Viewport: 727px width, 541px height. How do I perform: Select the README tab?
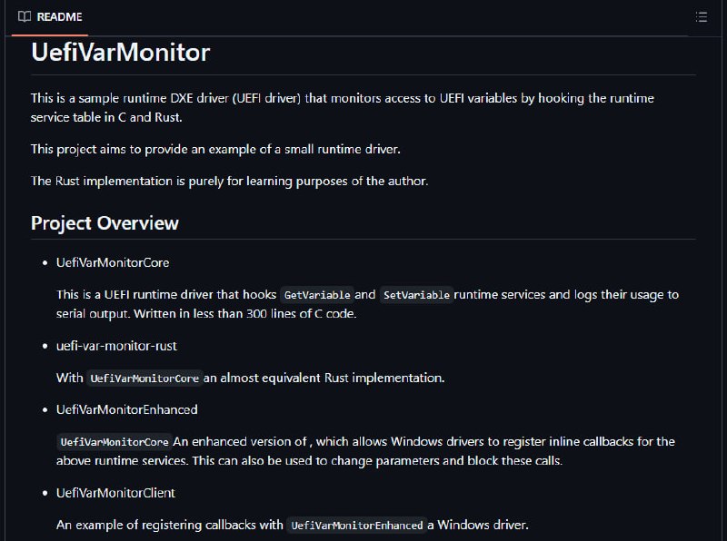50,17
